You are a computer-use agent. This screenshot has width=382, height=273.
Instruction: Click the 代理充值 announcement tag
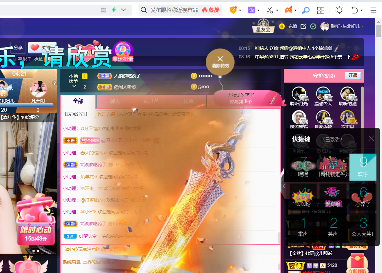coord(106,114)
